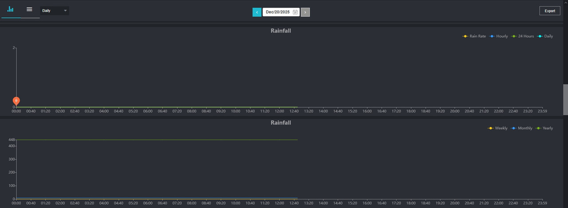The image size is (568, 208).
Task: Click the lower Rainfall chart title
Action: (x=281, y=122)
